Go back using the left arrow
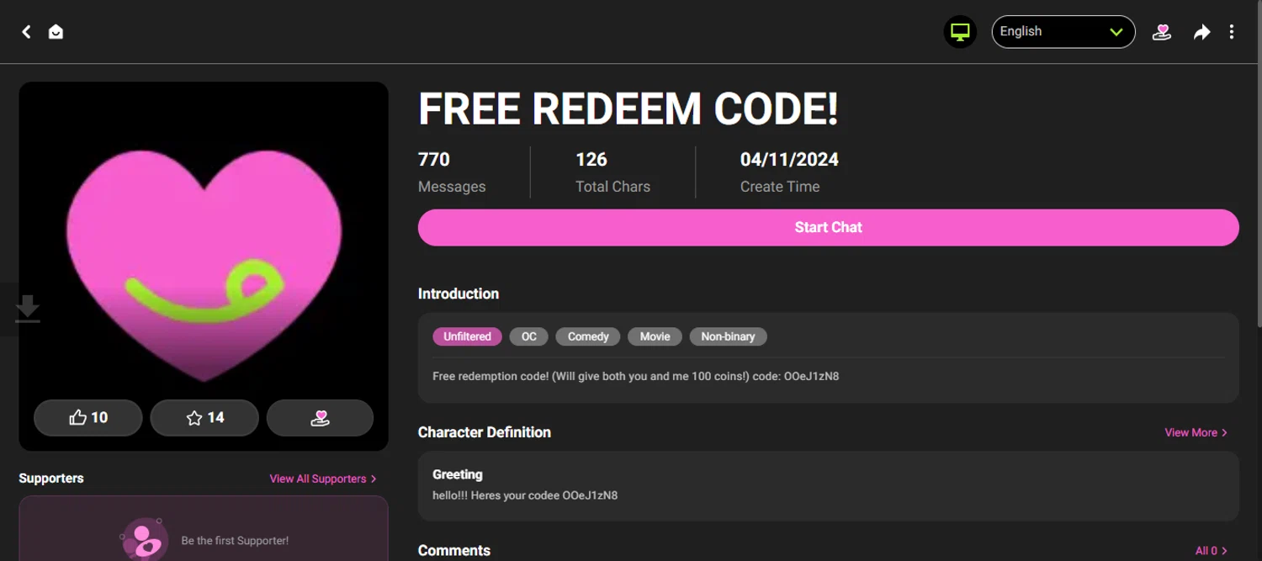 [x=26, y=32]
